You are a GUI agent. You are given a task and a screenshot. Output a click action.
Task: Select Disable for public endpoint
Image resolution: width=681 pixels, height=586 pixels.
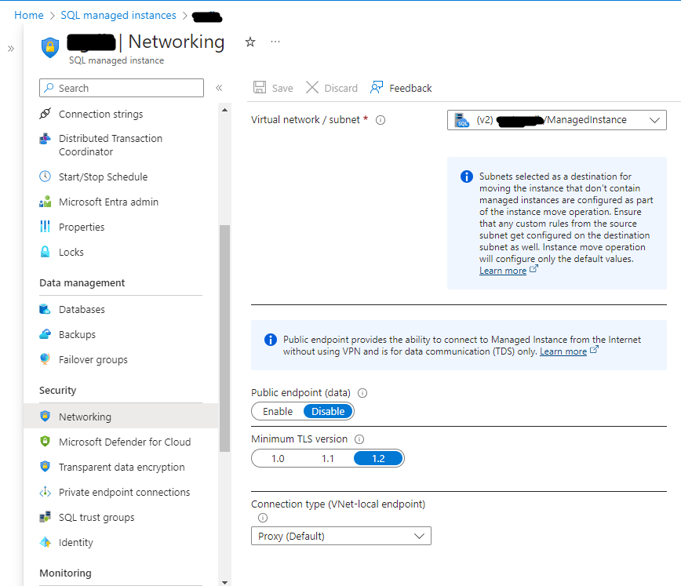pyautogui.click(x=328, y=411)
